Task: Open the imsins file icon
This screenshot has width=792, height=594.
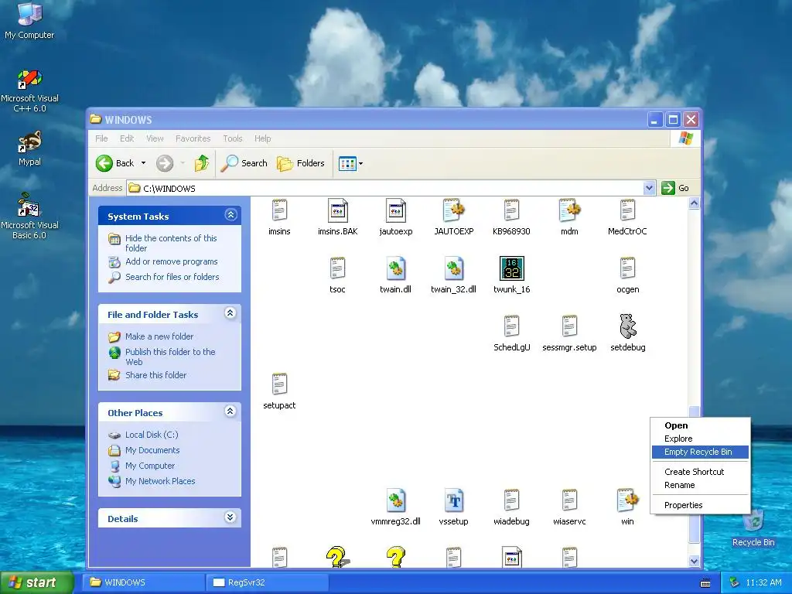Action: point(279,210)
